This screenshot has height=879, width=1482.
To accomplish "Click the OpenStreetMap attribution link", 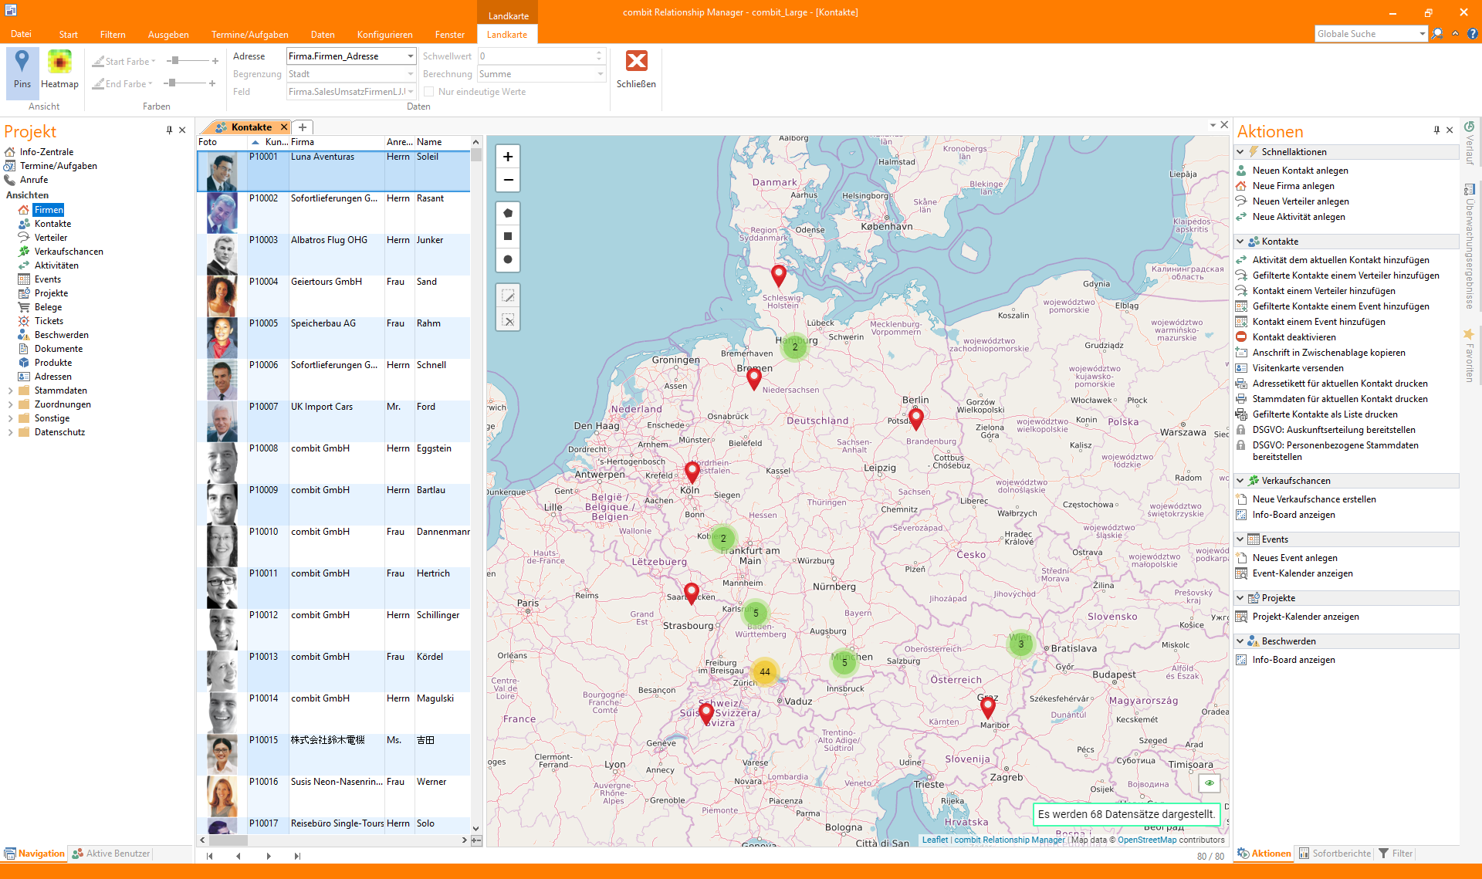I will coord(1147,840).
